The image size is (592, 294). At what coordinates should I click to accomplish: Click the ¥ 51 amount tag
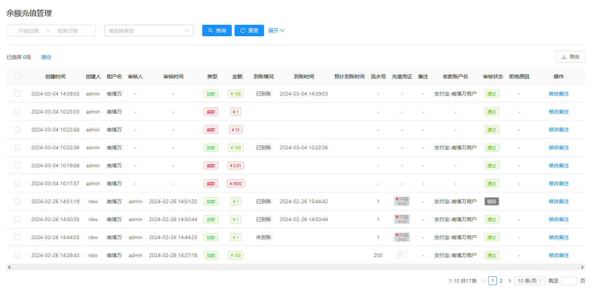click(x=236, y=130)
